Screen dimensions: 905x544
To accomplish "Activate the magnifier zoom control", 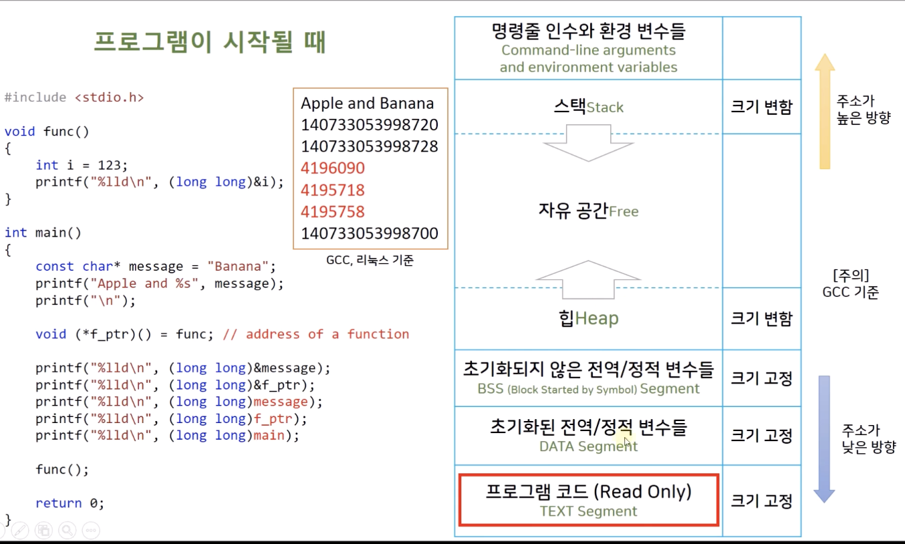I will (x=67, y=531).
